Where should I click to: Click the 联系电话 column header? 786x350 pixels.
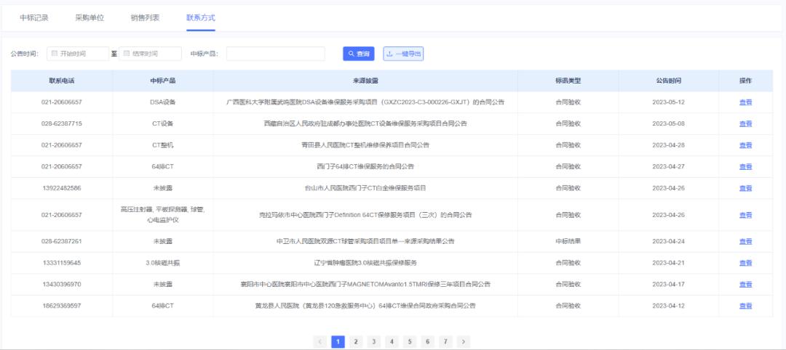[x=62, y=81]
